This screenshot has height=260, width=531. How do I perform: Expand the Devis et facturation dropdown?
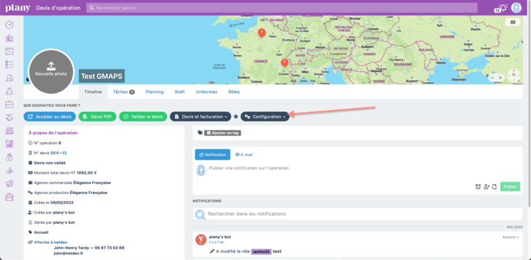(x=200, y=117)
